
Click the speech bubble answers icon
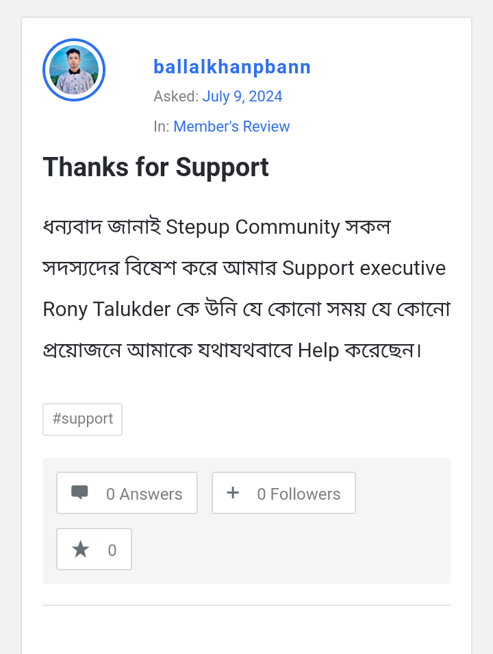coord(79,493)
